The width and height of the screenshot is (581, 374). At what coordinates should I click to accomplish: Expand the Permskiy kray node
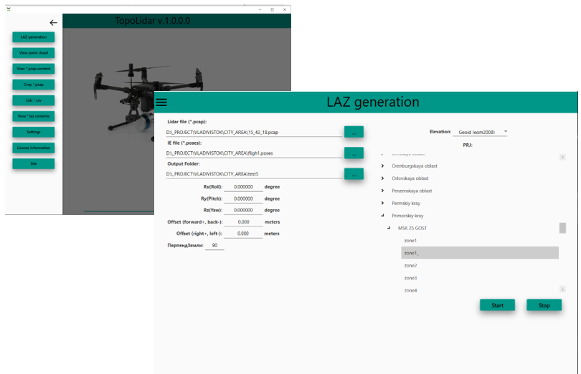click(382, 203)
